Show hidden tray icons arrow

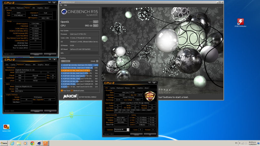240,143
